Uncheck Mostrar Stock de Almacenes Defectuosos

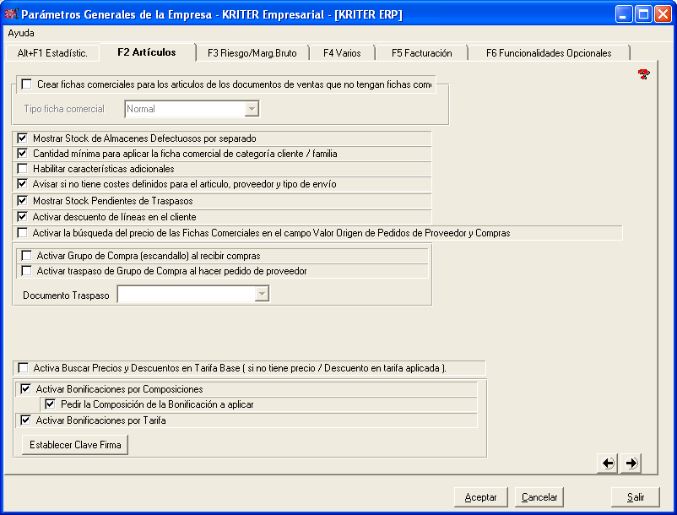(x=23, y=138)
